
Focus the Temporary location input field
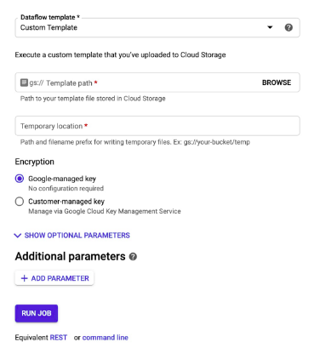(157, 126)
